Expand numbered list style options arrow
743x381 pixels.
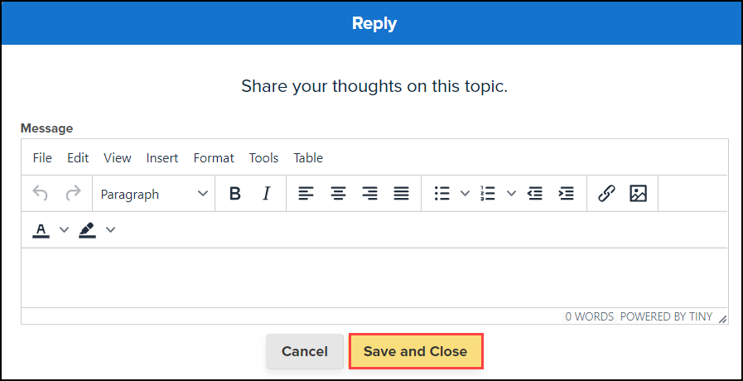511,194
